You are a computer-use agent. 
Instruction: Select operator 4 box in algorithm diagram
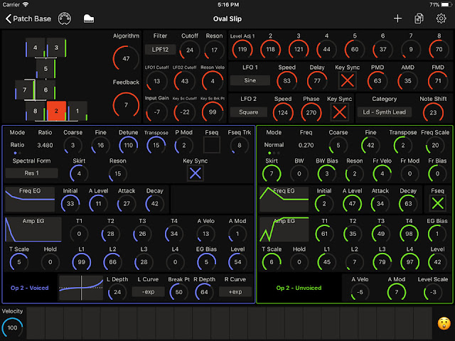click(35, 48)
